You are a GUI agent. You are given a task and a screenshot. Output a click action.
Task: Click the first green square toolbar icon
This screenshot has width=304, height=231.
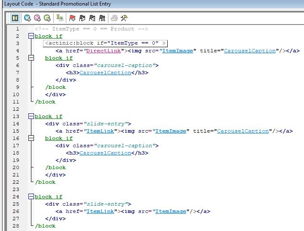[x=15, y=18]
